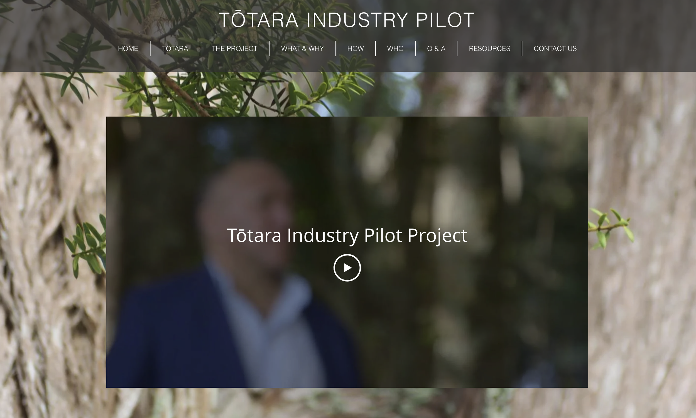Open the HOME menu item
The image size is (696, 418).
[x=128, y=48]
